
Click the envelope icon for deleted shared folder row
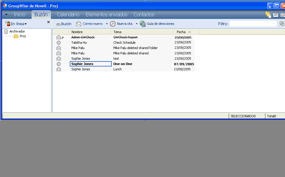(59, 48)
